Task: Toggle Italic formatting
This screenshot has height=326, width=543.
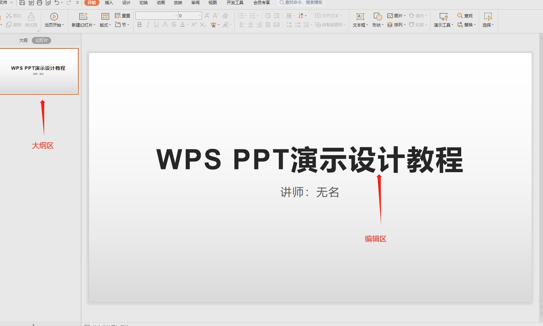Action: (x=148, y=25)
